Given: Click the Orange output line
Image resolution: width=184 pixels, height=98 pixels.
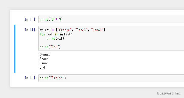Looking at the screenshot, I should [x=45, y=55].
